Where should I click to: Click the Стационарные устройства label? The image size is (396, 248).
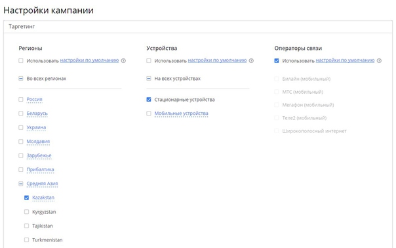point(184,100)
